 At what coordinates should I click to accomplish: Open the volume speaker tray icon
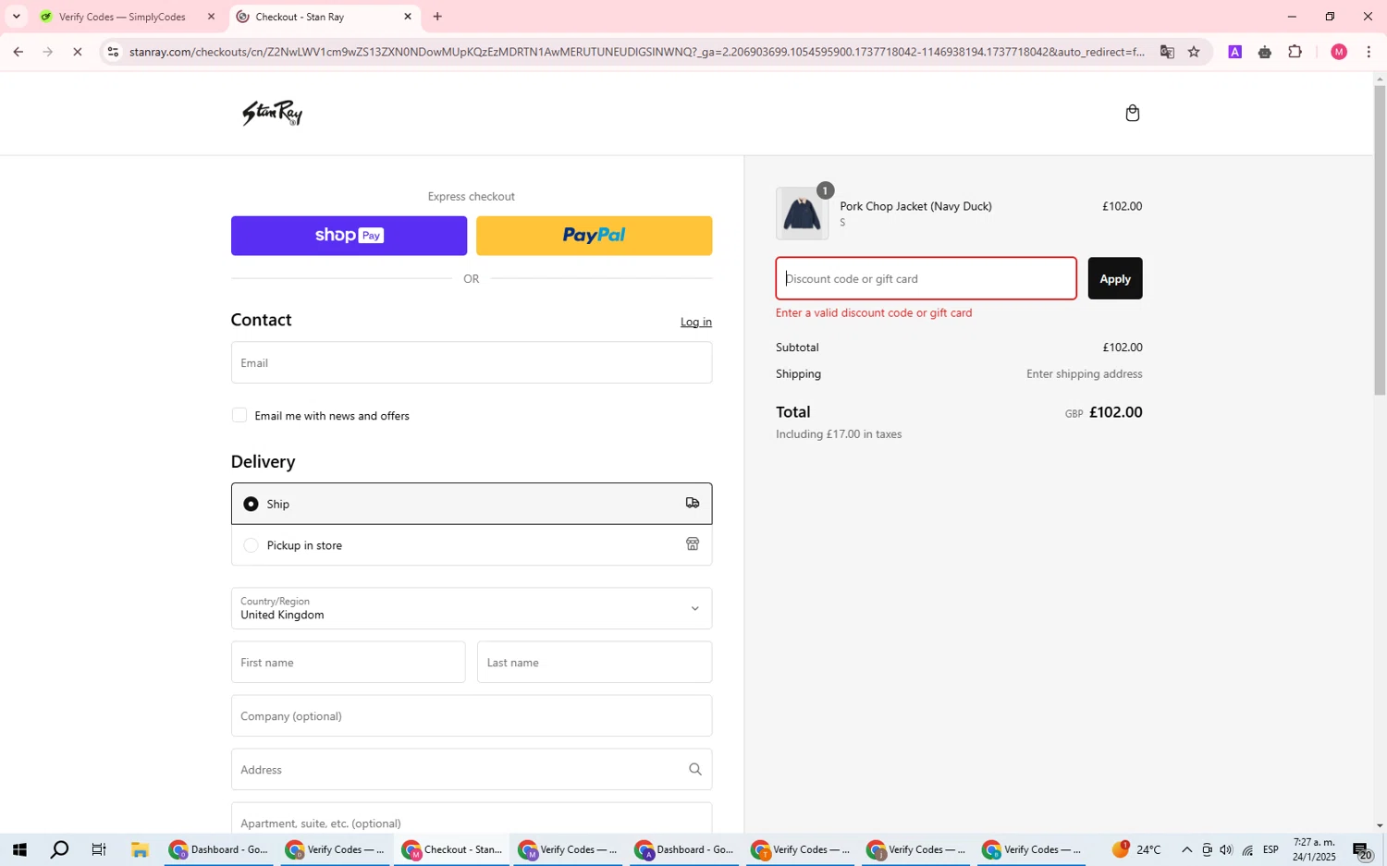point(1226,849)
